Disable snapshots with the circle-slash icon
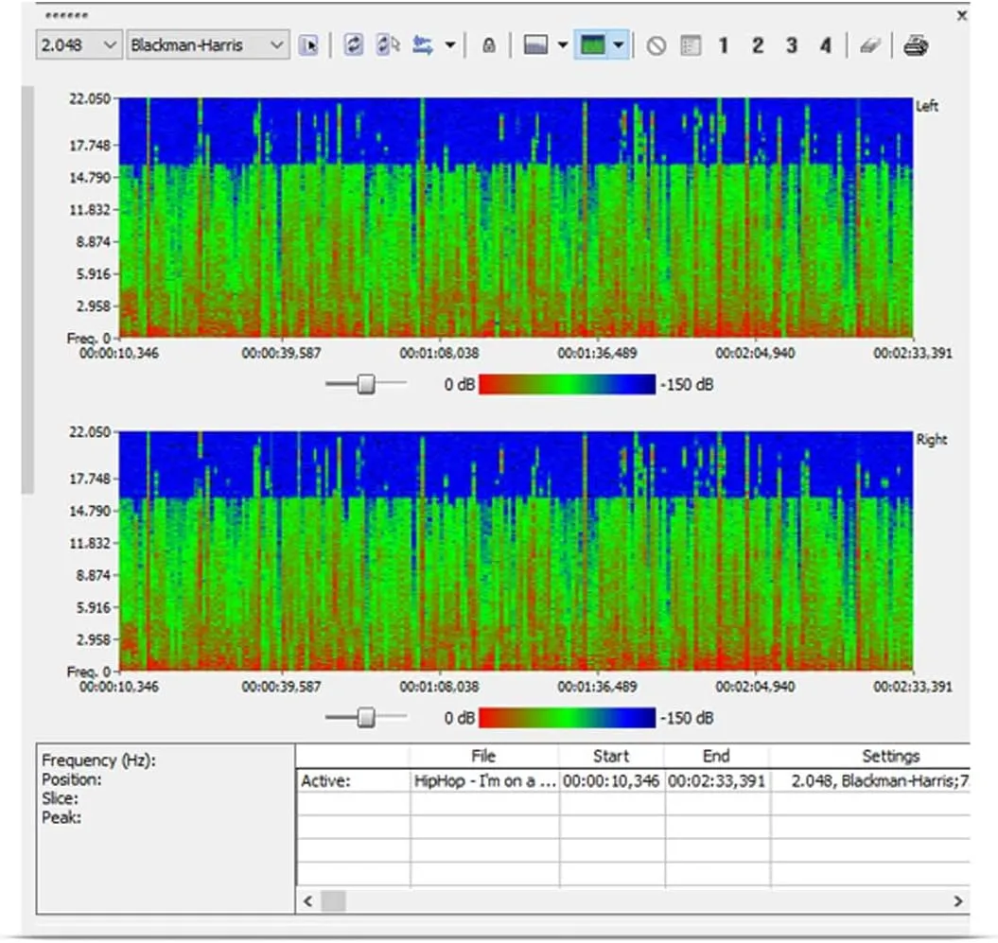 (658, 44)
